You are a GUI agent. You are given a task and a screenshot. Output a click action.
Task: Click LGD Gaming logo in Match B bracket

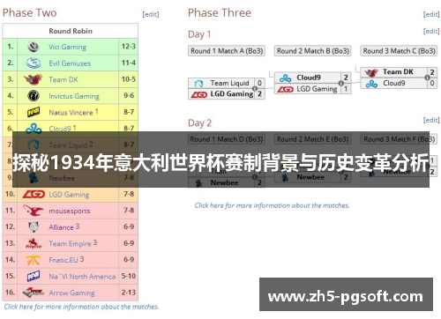pyautogui.click(x=285, y=89)
